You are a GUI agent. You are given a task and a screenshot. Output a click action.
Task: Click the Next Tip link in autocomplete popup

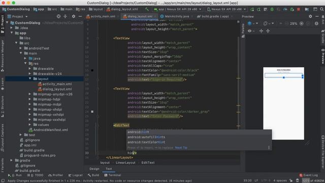[x=181, y=148]
